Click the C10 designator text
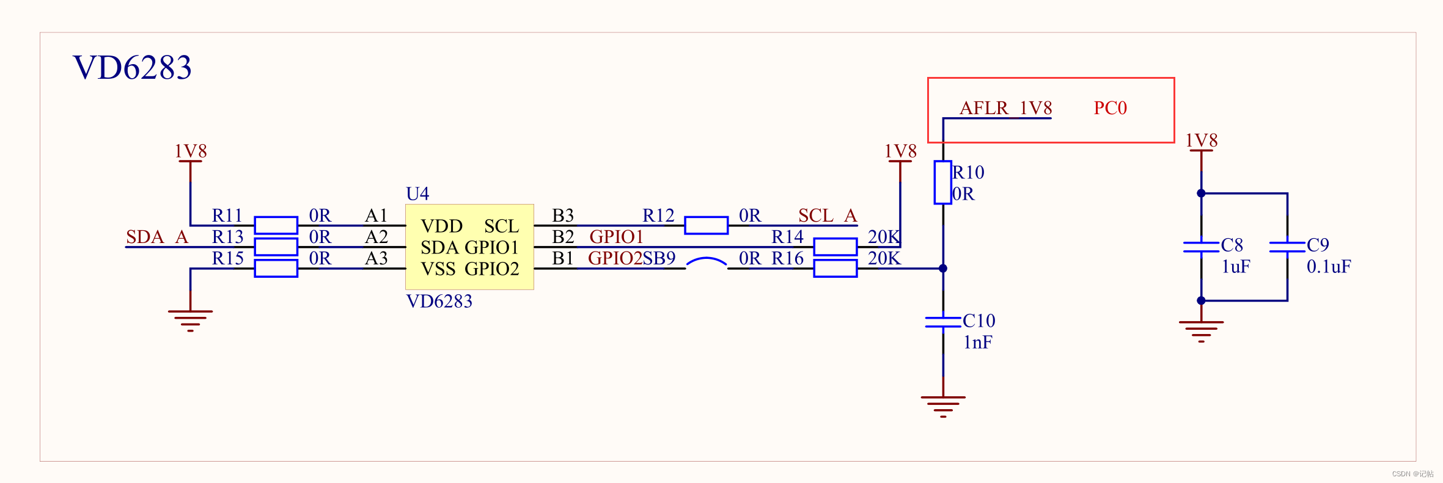This screenshot has width=1443, height=483. coord(979,321)
